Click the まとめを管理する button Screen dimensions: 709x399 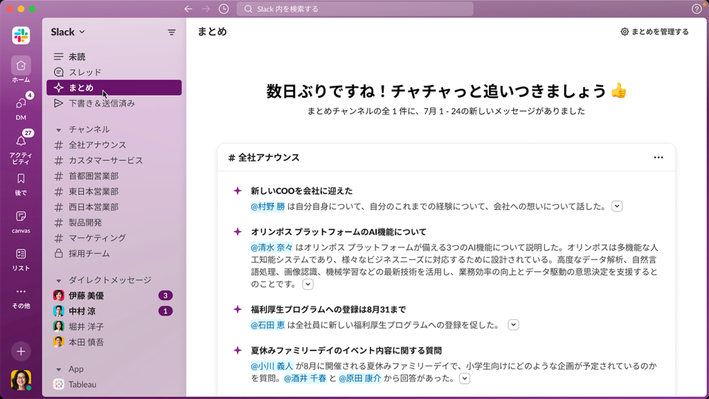(x=654, y=32)
